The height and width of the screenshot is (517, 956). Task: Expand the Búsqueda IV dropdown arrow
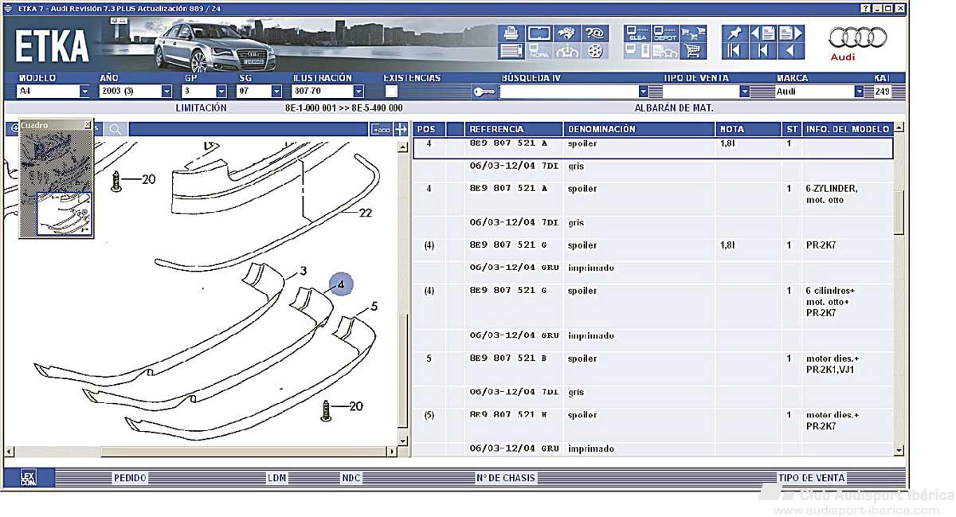(643, 92)
